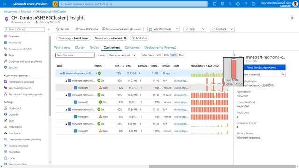Open Workloads (preview)

pyautogui.click(x=20, y=88)
